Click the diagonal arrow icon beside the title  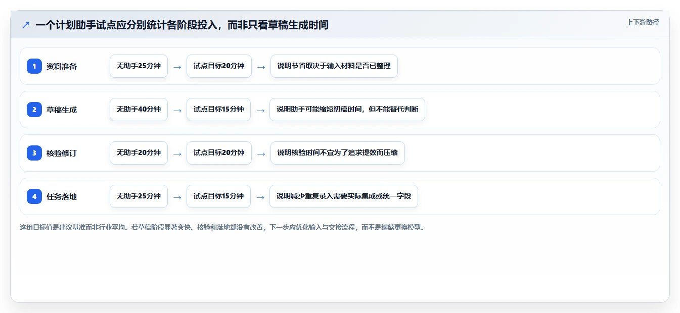[25, 25]
